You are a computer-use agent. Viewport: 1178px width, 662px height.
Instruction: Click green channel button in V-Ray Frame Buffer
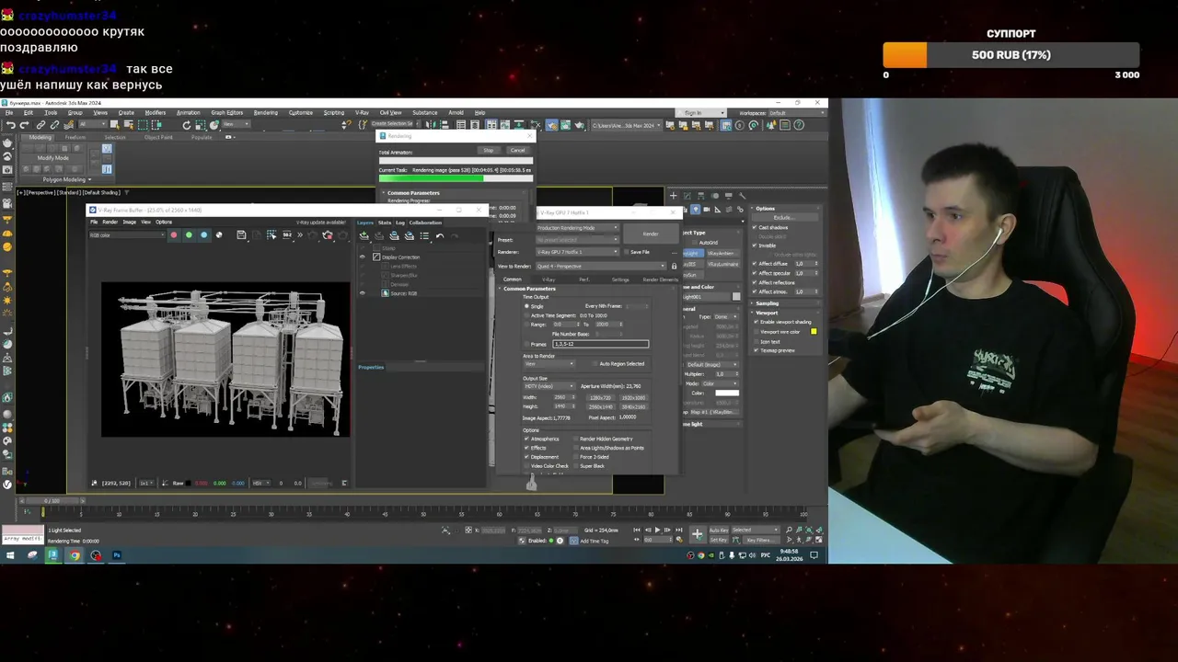tap(189, 235)
